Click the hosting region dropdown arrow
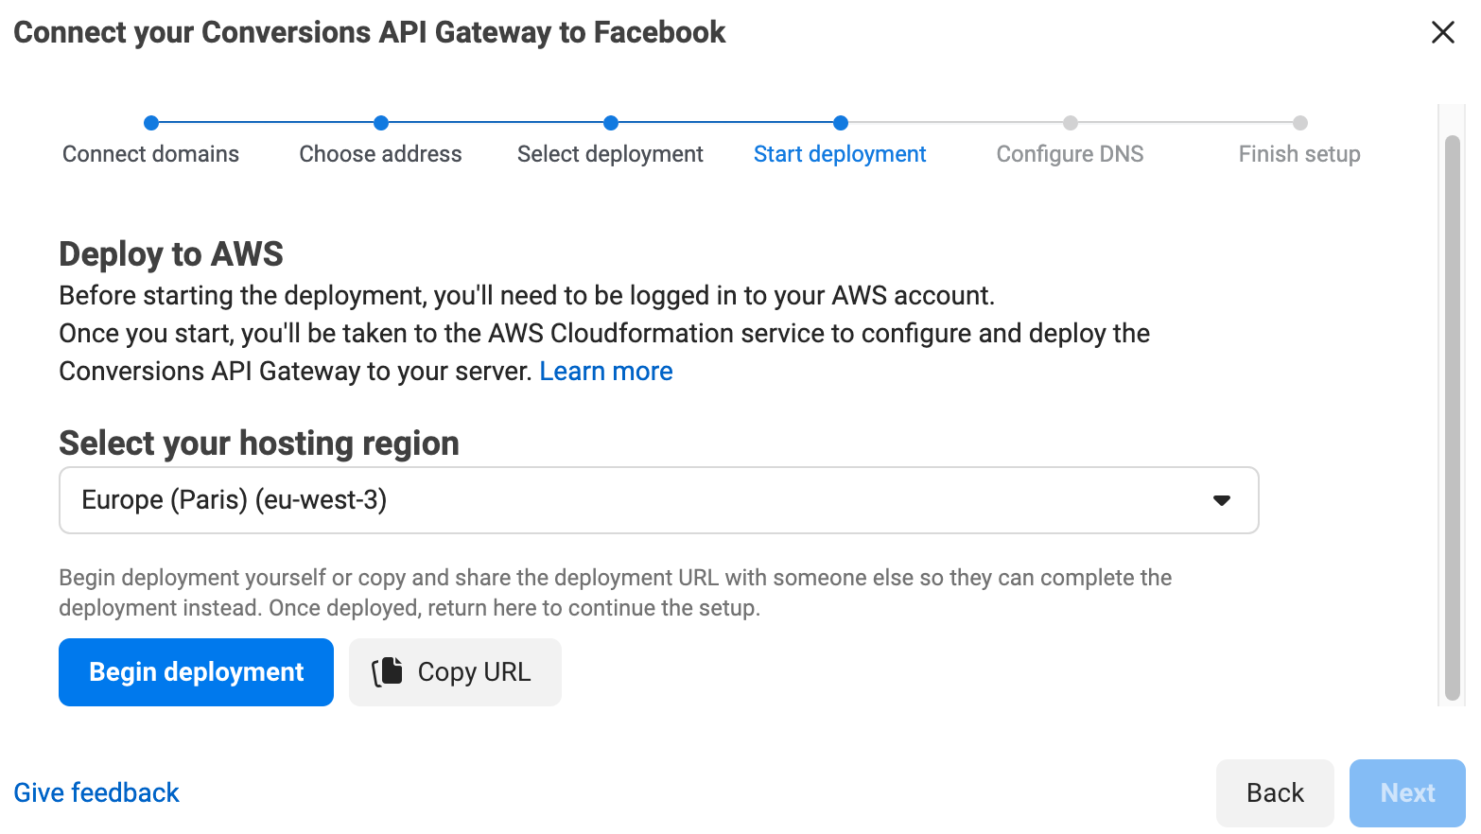1481x834 pixels. point(1222,500)
